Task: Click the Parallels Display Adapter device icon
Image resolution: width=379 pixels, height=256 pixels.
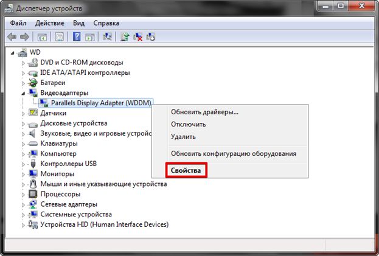Action: tap(44, 103)
